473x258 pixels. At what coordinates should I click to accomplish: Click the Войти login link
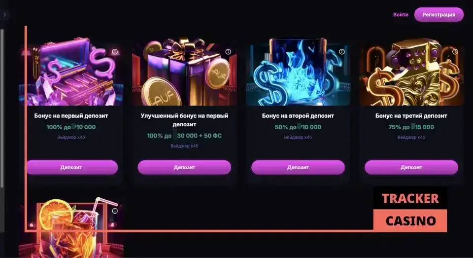point(401,14)
